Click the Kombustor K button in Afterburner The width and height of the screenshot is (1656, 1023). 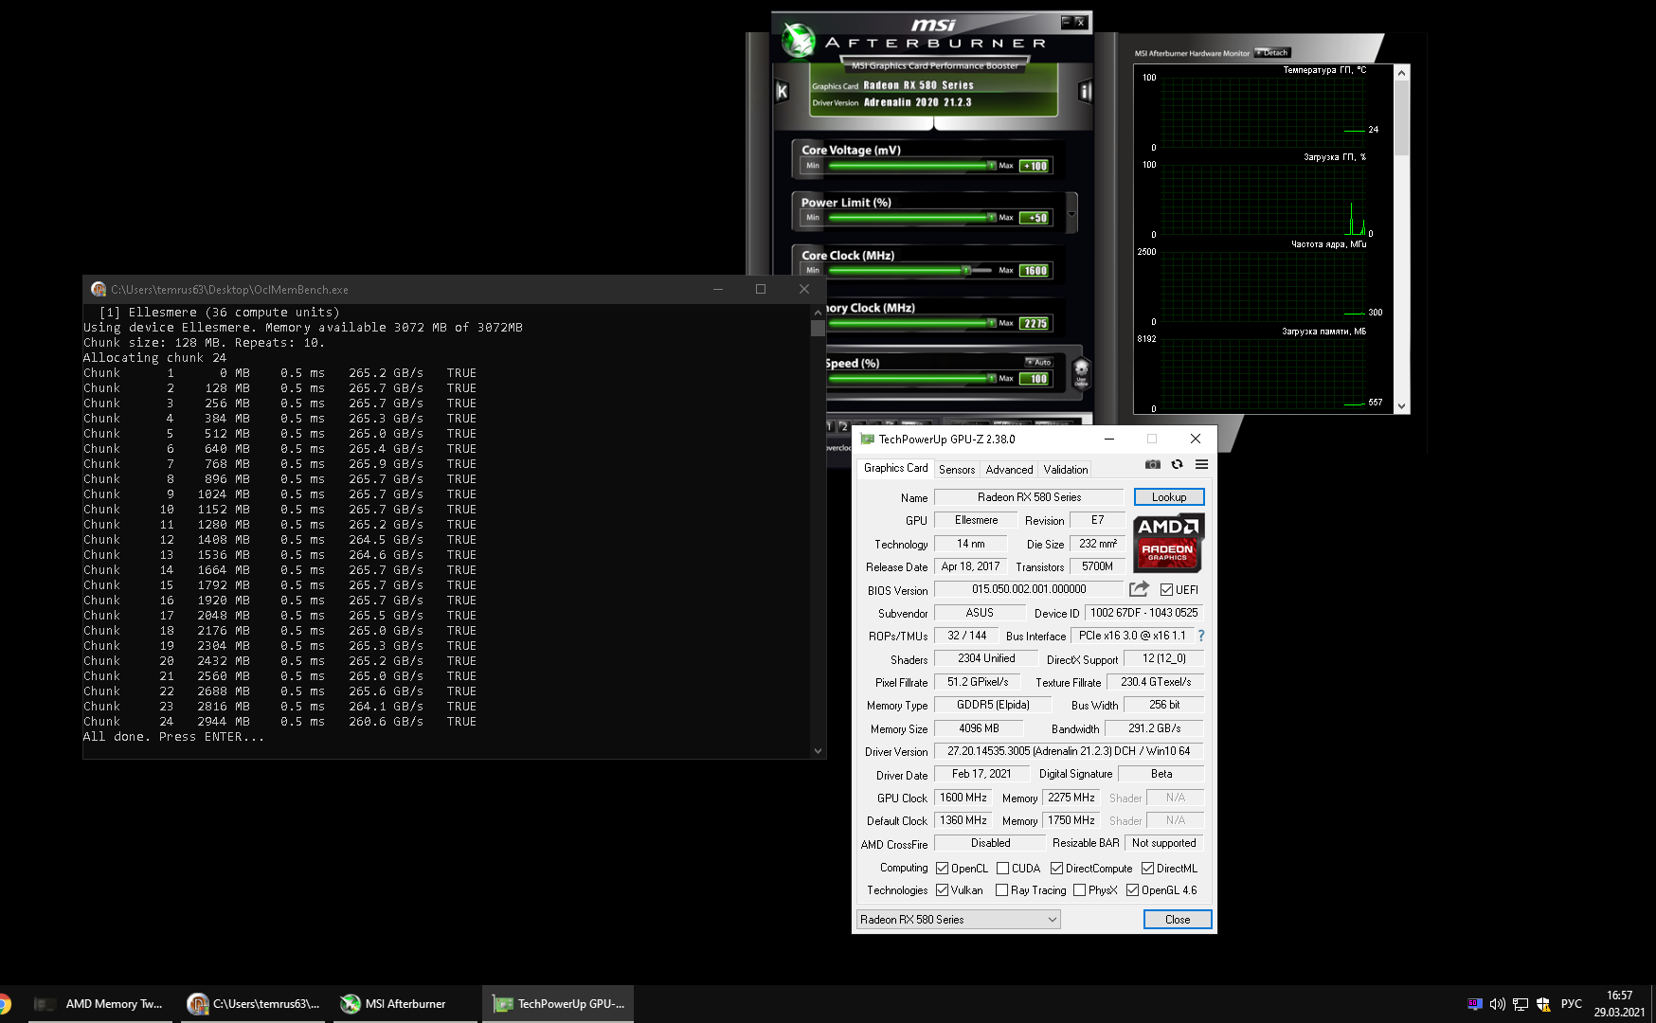[x=782, y=91]
